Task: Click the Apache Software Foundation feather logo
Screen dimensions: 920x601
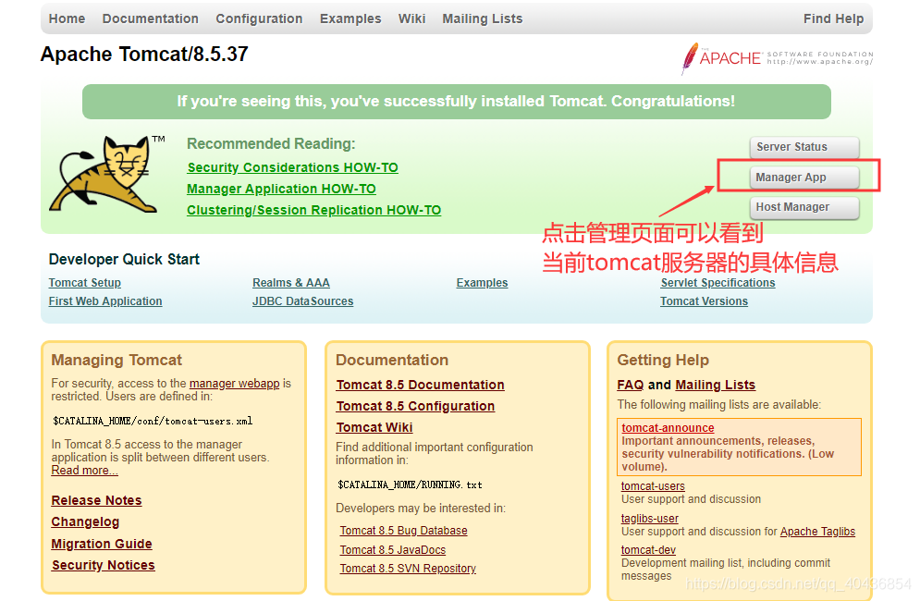Action: pyautogui.click(x=777, y=58)
